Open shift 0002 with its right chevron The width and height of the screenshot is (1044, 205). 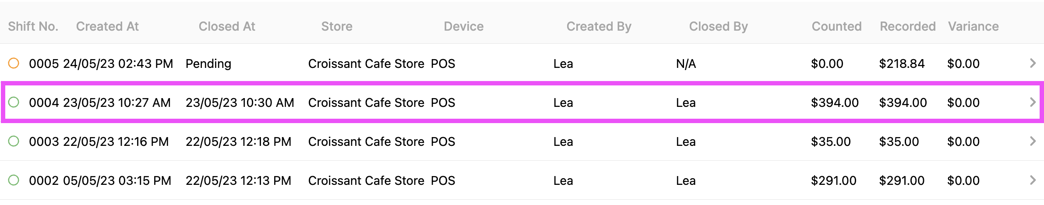coord(1033,180)
